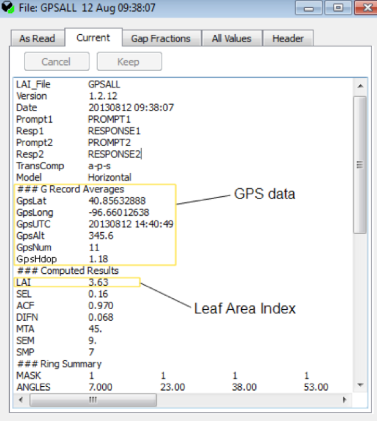Click the GpsLat value 40.85632888

point(117,201)
